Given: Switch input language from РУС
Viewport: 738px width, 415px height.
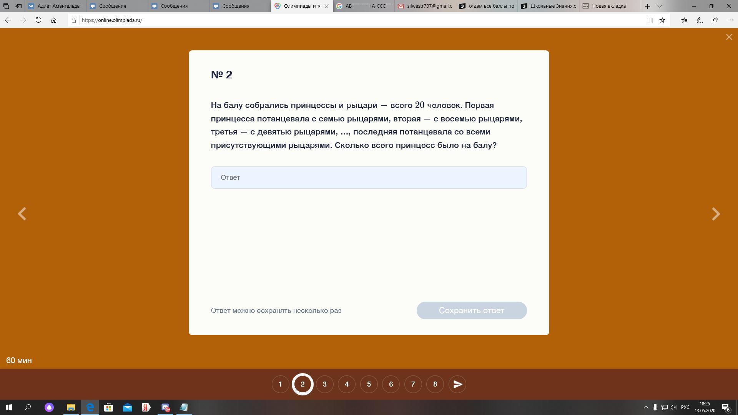Looking at the screenshot, I should [685, 407].
